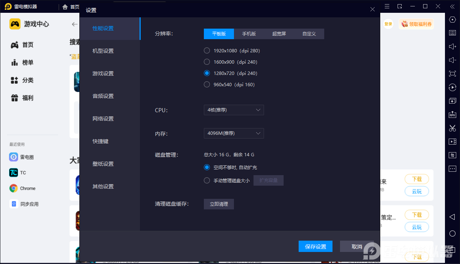Select 1280x720 (dpi 240) resolution
The width and height of the screenshot is (460, 264).
point(207,73)
